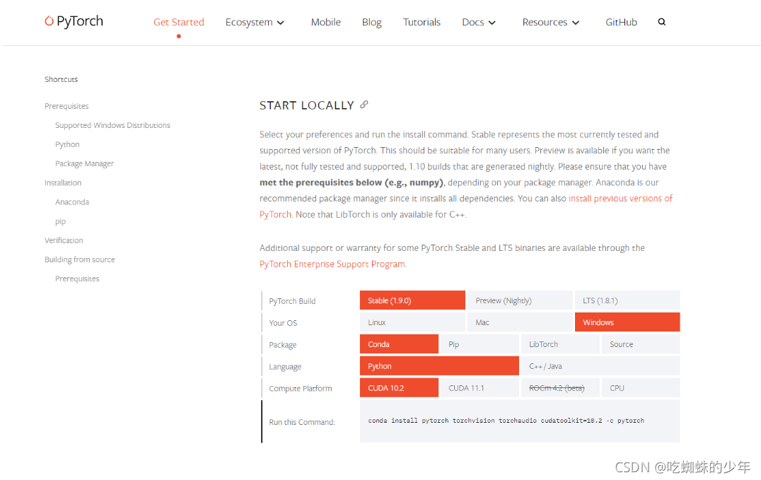Screen dimensions: 761x480
Task: Jump to the Verification shortcut
Action: (64, 240)
